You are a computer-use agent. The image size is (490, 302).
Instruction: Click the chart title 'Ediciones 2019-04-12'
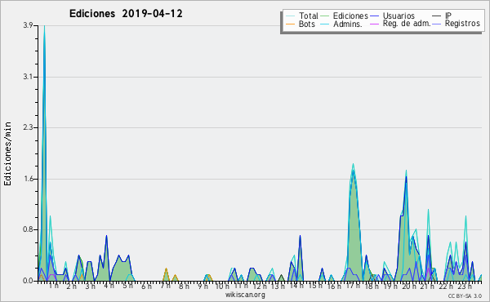pos(126,14)
